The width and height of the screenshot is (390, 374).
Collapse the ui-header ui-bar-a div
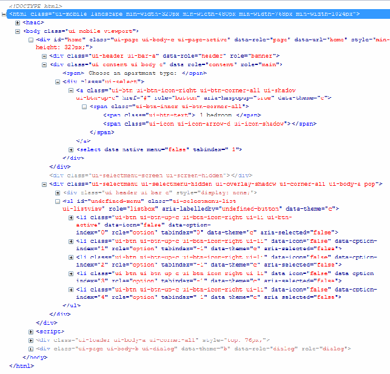click(44, 56)
